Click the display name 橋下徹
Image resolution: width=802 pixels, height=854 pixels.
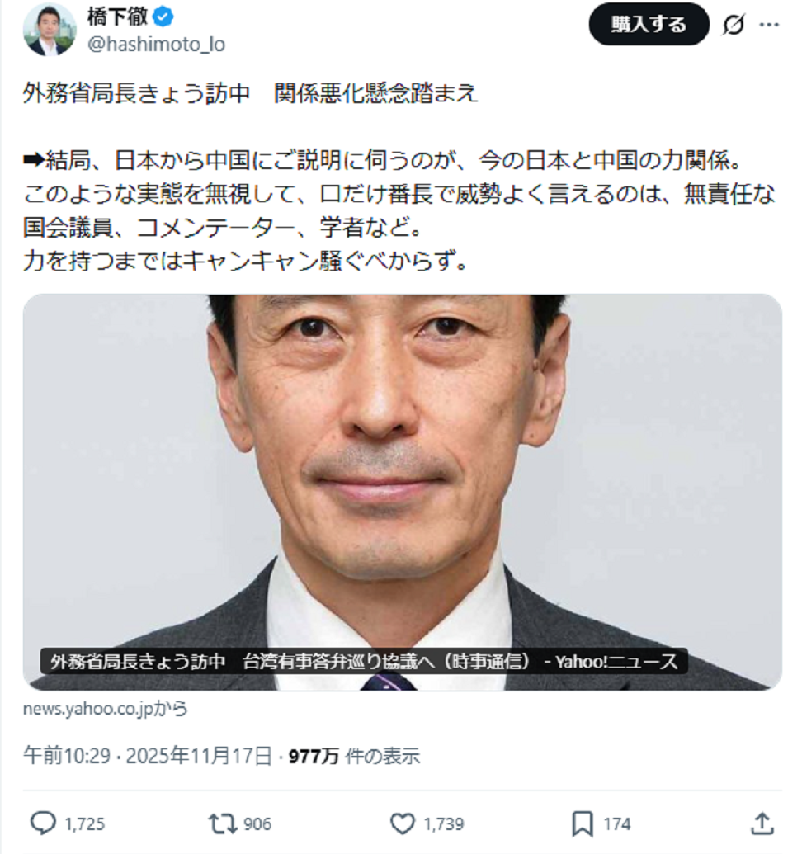[x=118, y=17]
